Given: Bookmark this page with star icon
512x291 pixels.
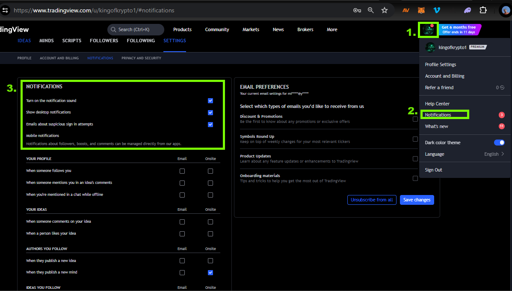Looking at the screenshot, I should [385, 10].
